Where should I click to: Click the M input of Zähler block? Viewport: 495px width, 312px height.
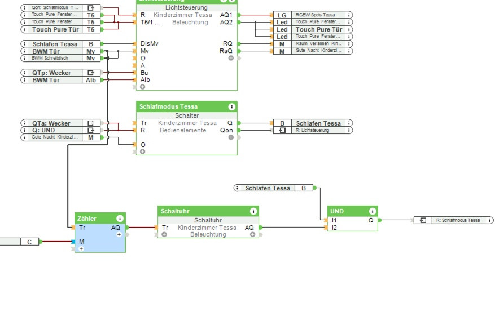coord(81,242)
